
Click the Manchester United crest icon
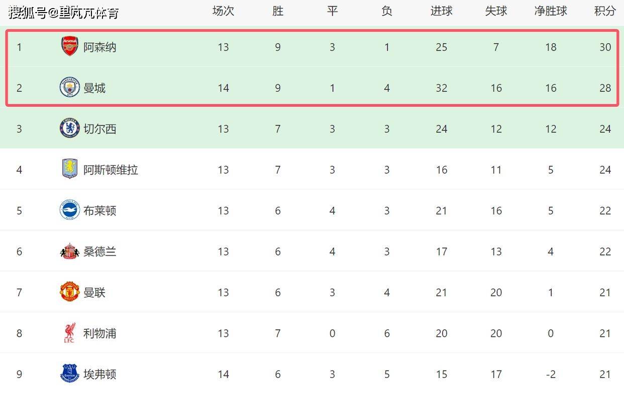click(x=70, y=292)
